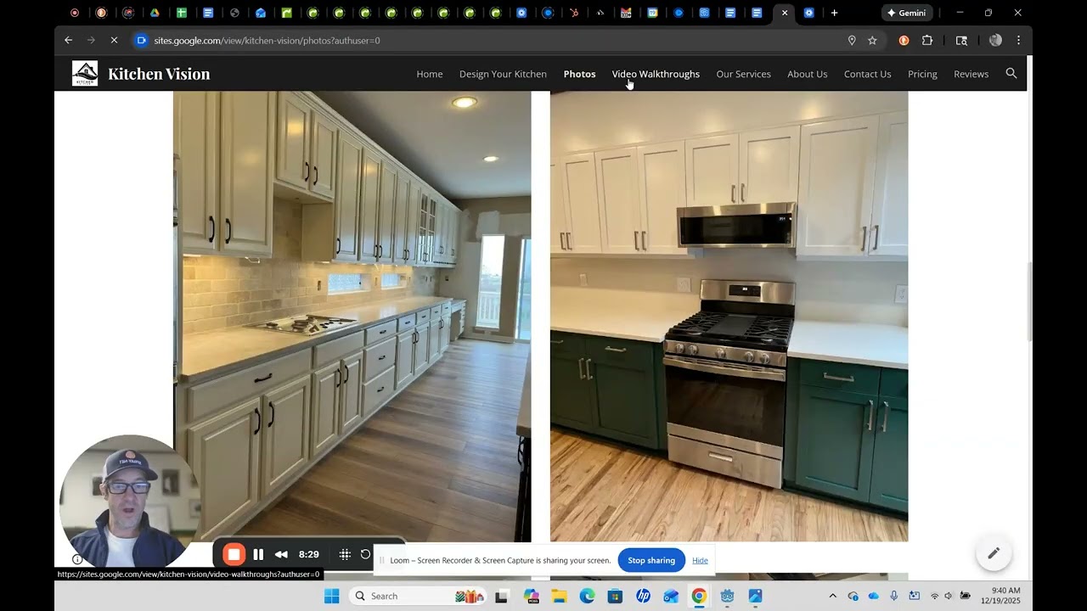
Task: Stop the Loom recording with the red button
Action: pyautogui.click(x=234, y=555)
